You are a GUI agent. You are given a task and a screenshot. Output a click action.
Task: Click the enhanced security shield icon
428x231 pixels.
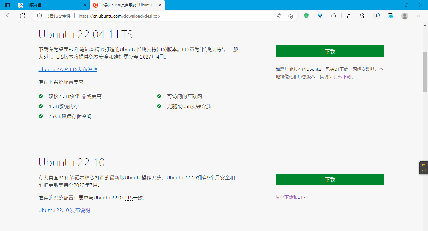tap(39, 16)
